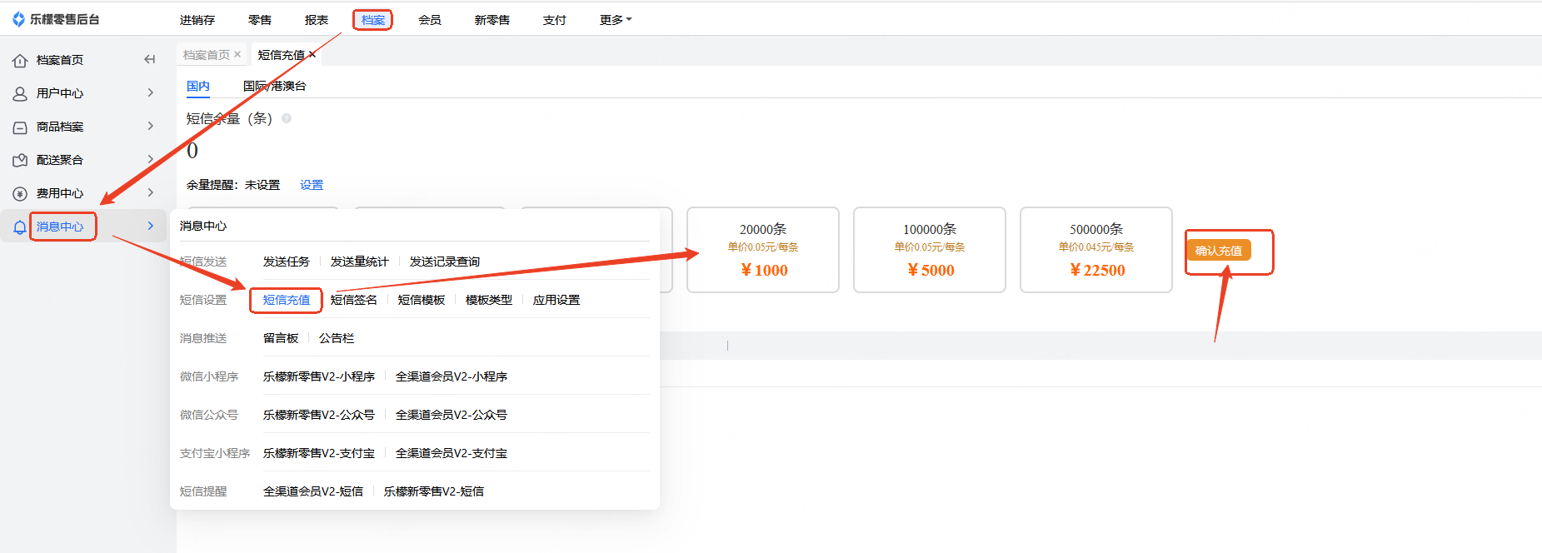Open 档案 in top menu
The height and width of the screenshot is (553, 1542).
(373, 20)
